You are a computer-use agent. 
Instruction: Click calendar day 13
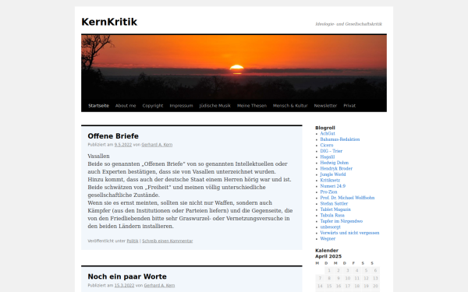coord(375,278)
